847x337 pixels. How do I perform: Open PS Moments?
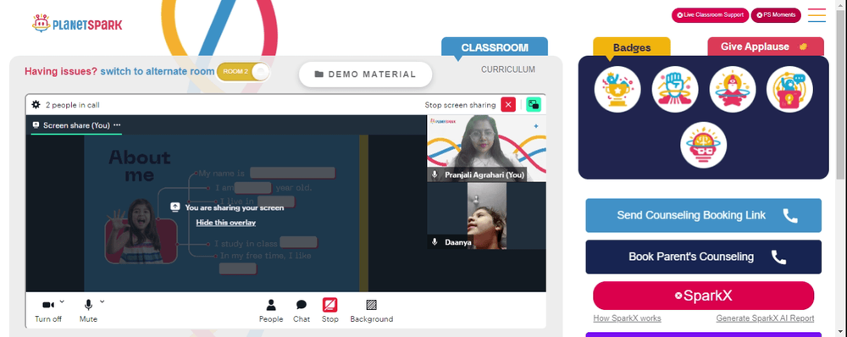click(x=776, y=15)
